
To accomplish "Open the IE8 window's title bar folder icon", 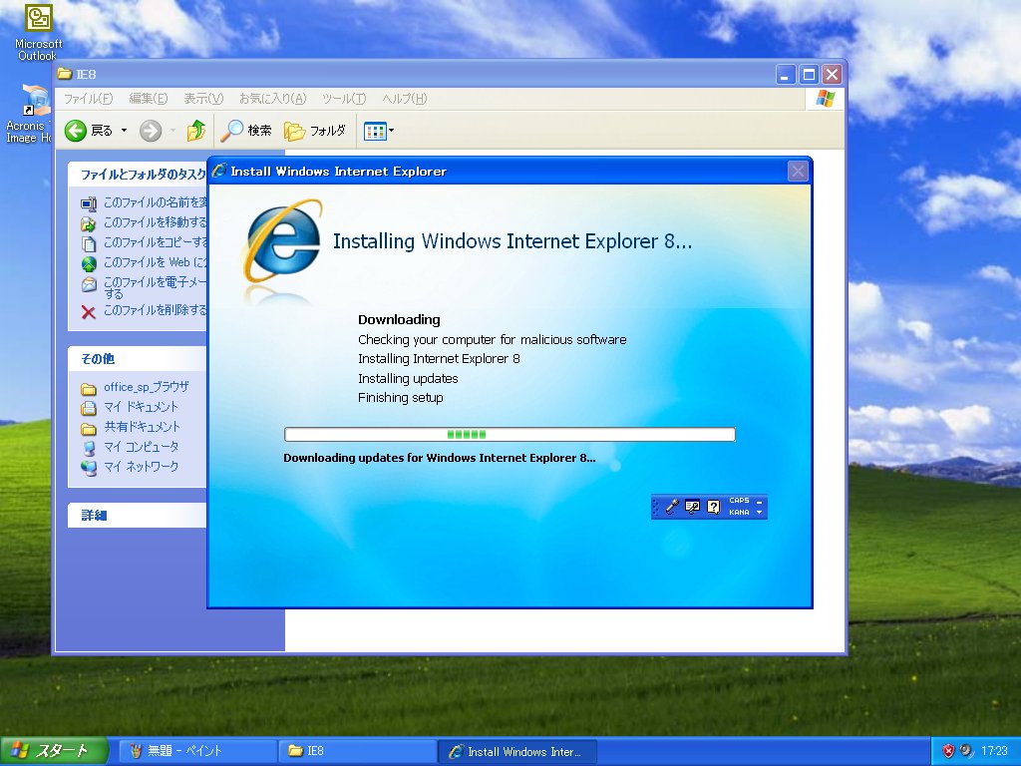I will [x=65, y=74].
